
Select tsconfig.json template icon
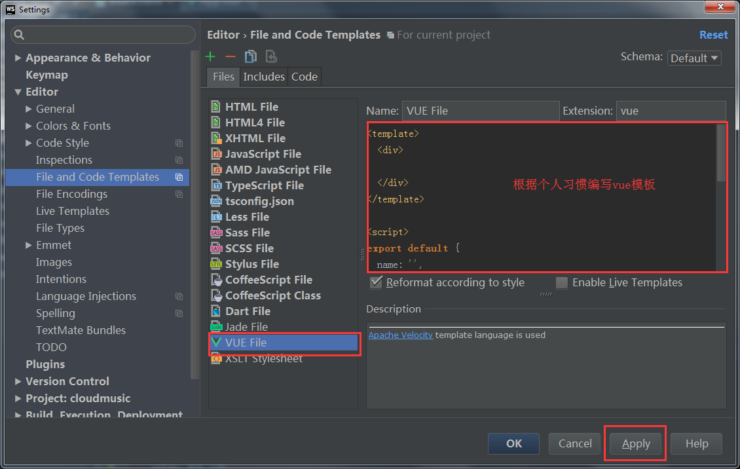[x=216, y=201]
